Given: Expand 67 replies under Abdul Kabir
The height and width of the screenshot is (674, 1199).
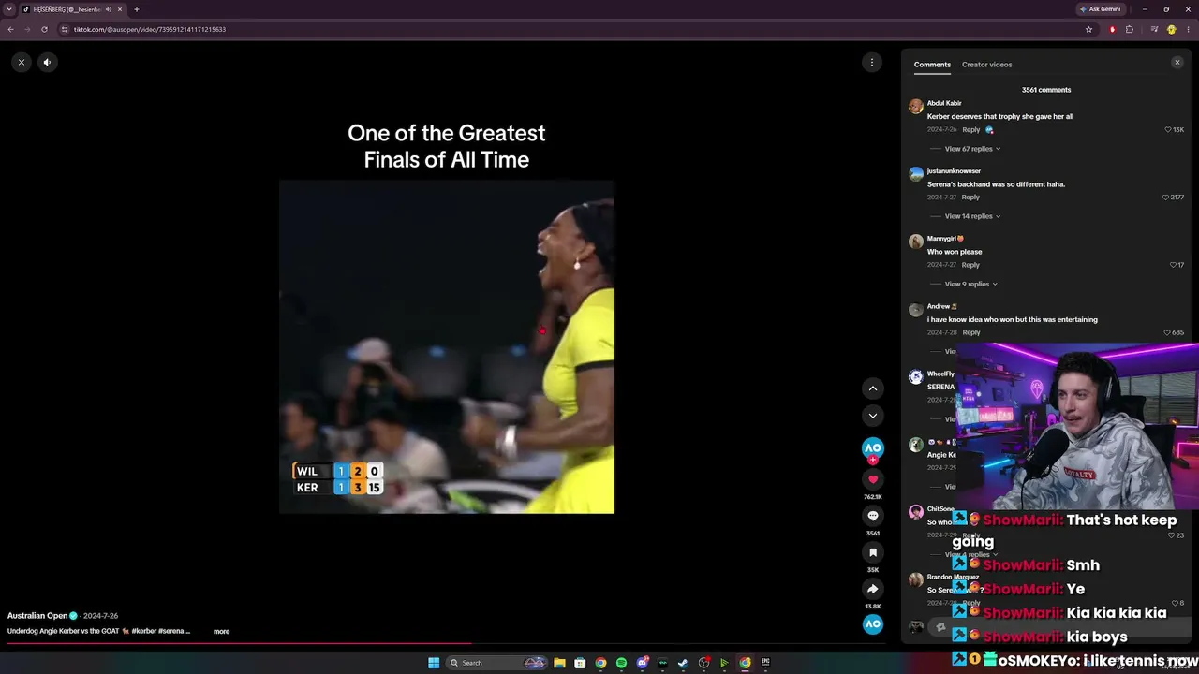Looking at the screenshot, I should [972, 149].
